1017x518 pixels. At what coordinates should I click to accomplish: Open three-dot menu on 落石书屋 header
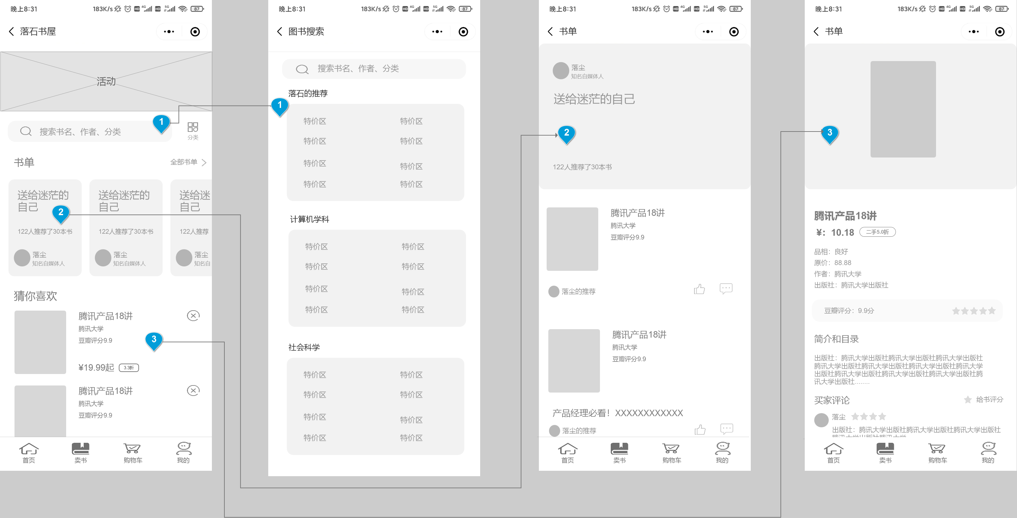click(169, 32)
